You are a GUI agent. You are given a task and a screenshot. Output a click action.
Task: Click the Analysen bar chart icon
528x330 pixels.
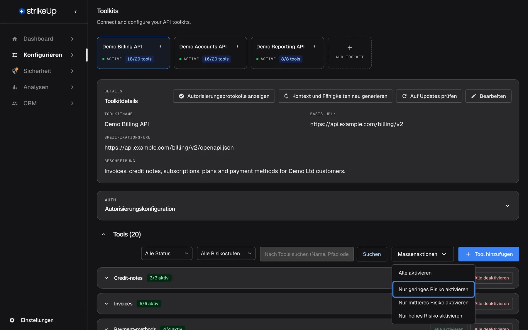(15, 87)
